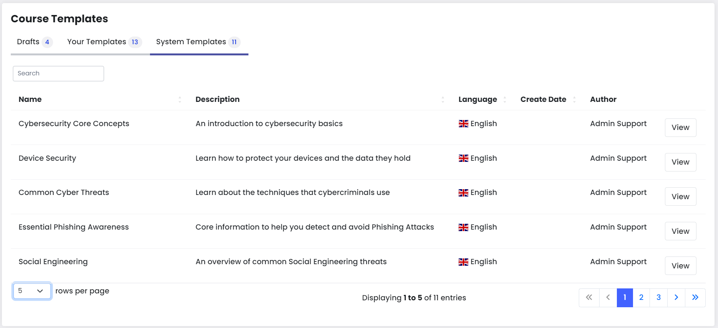Switch to the Drafts tab
The height and width of the screenshot is (328, 718).
pyautogui.click(x=34, y=42)
